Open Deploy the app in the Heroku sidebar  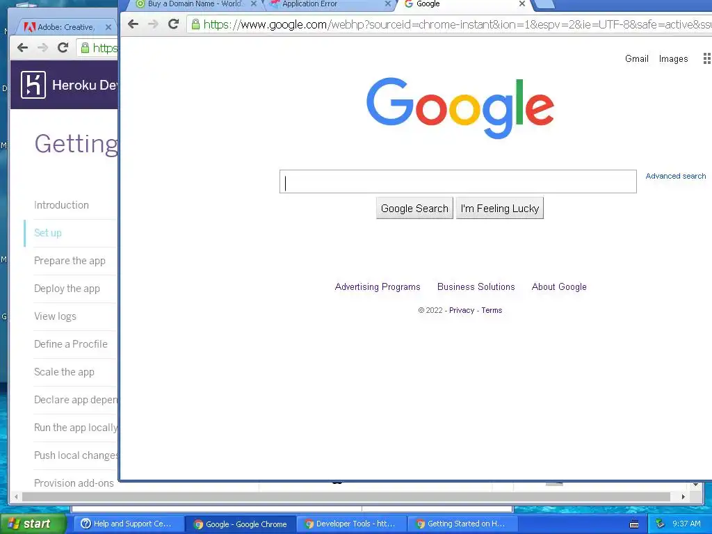tap(67, 289)
